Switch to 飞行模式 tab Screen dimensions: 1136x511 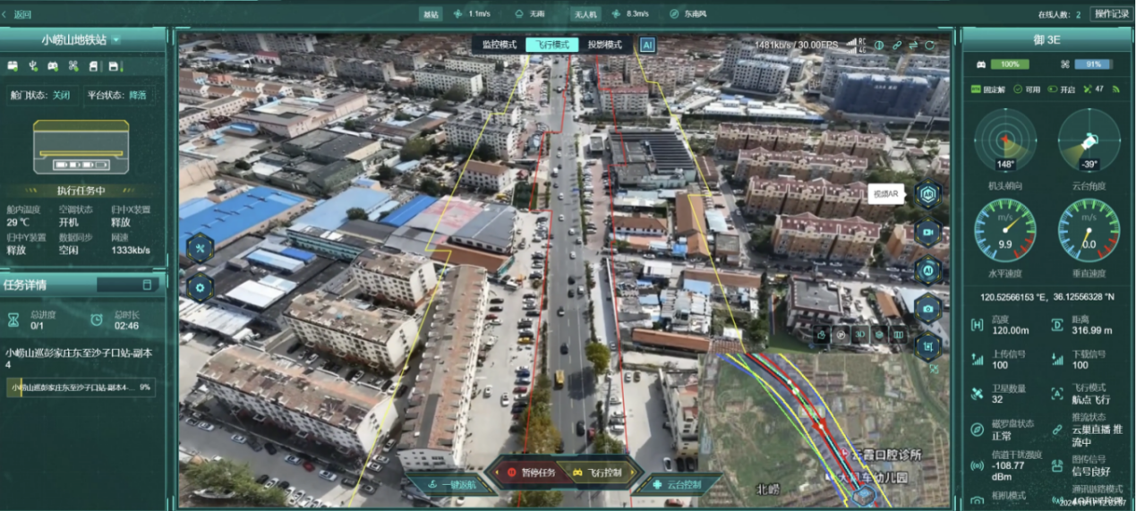click(551, 45)
